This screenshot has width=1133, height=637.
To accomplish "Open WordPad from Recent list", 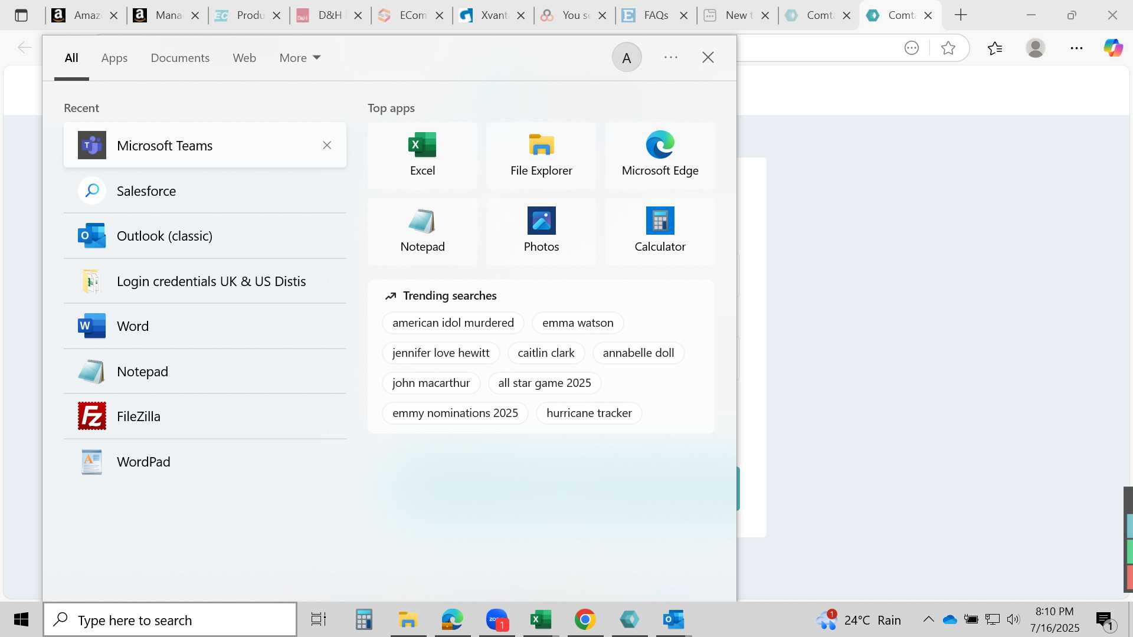I will (205, 462).
